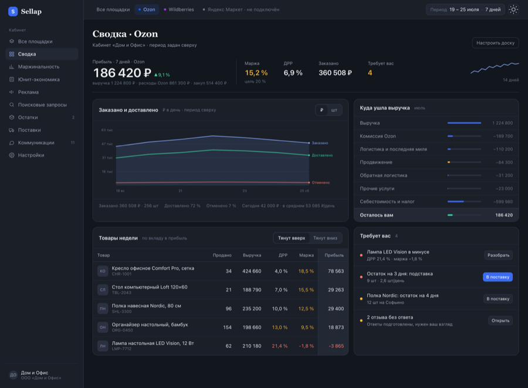The height and width of the screenshot is (388, 528).
Task: Click the Требует вас value 4
Action: [x=370, y=73]
